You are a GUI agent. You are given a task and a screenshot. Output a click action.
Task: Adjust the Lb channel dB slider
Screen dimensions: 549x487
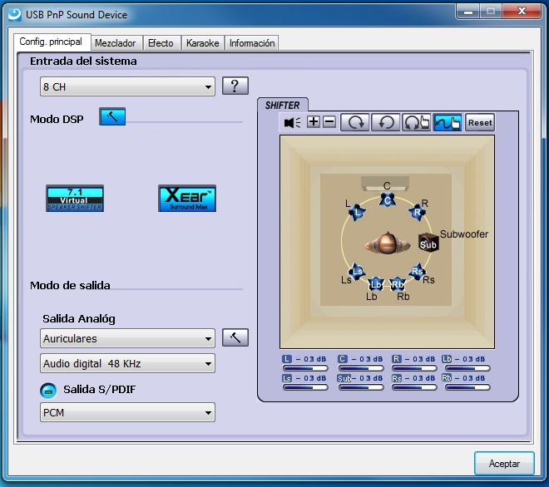[467, 368]
